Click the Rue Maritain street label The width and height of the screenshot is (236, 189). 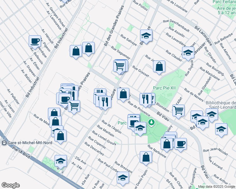click(x=105, y=131)
